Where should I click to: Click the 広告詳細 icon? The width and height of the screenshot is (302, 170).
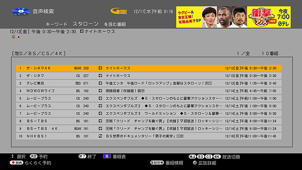195,163
